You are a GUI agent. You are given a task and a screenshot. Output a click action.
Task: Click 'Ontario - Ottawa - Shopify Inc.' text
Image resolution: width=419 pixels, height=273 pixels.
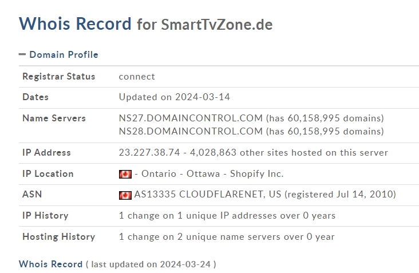tap(212, 174)
